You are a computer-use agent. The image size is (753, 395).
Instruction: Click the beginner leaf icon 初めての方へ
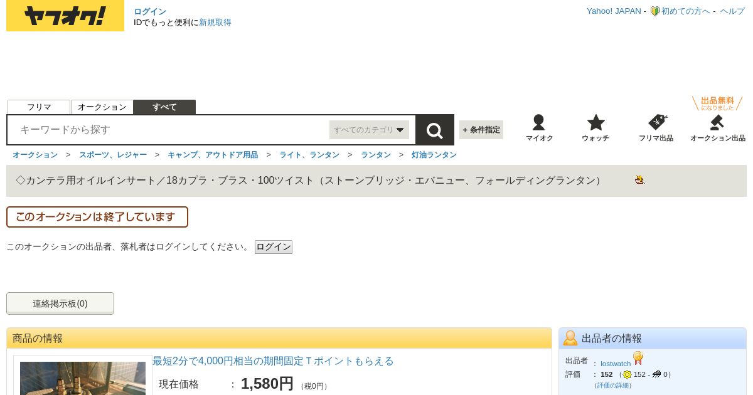point(654,11)
